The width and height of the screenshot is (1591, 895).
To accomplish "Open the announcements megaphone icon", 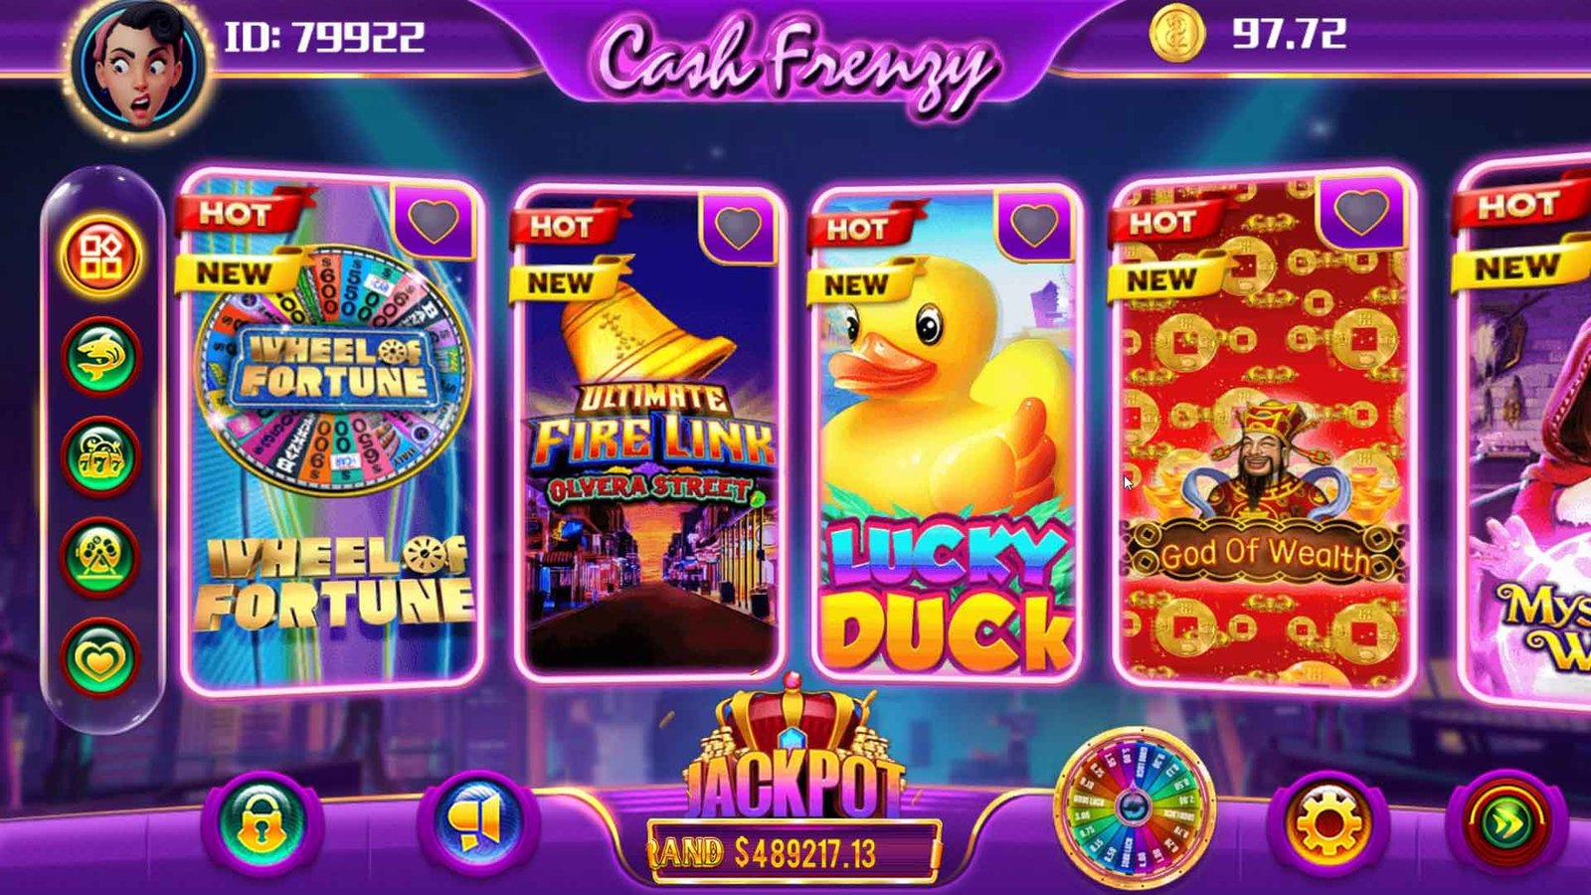I will 478,824.
